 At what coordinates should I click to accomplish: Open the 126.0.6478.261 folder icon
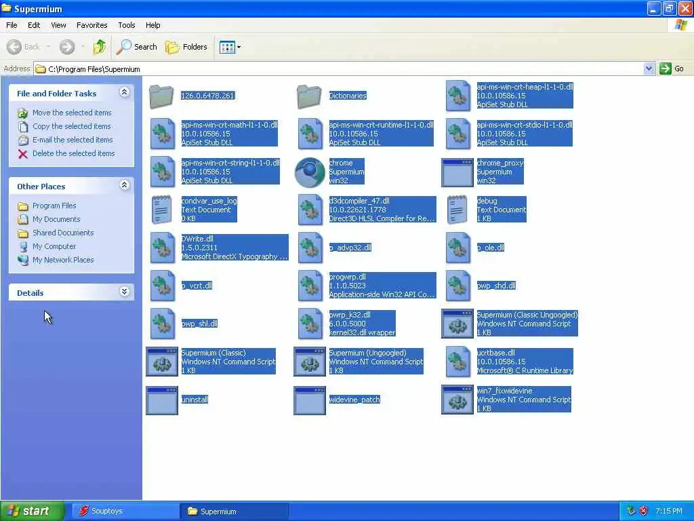[161, 96]
